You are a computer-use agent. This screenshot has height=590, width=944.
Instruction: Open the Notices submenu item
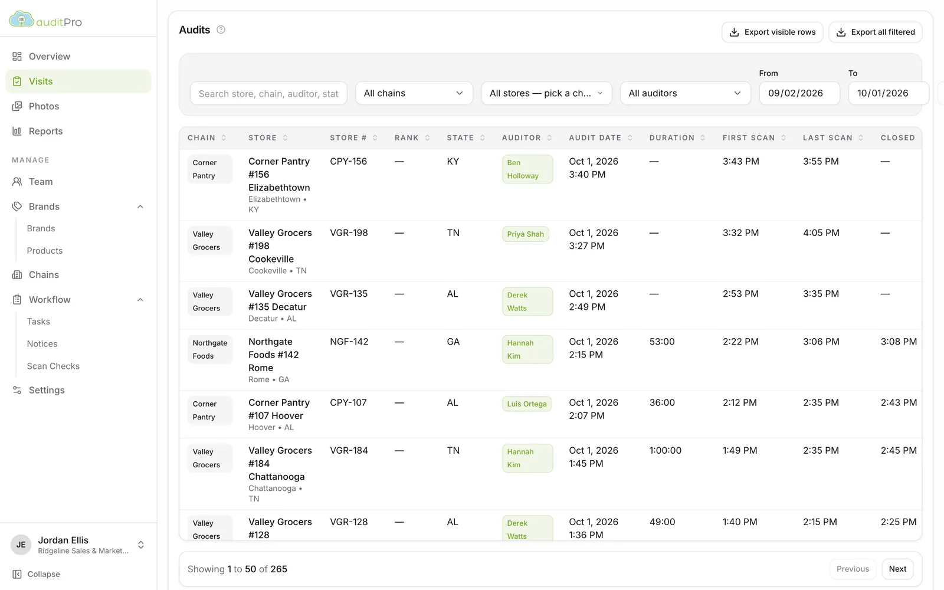[x=42, y=344]
